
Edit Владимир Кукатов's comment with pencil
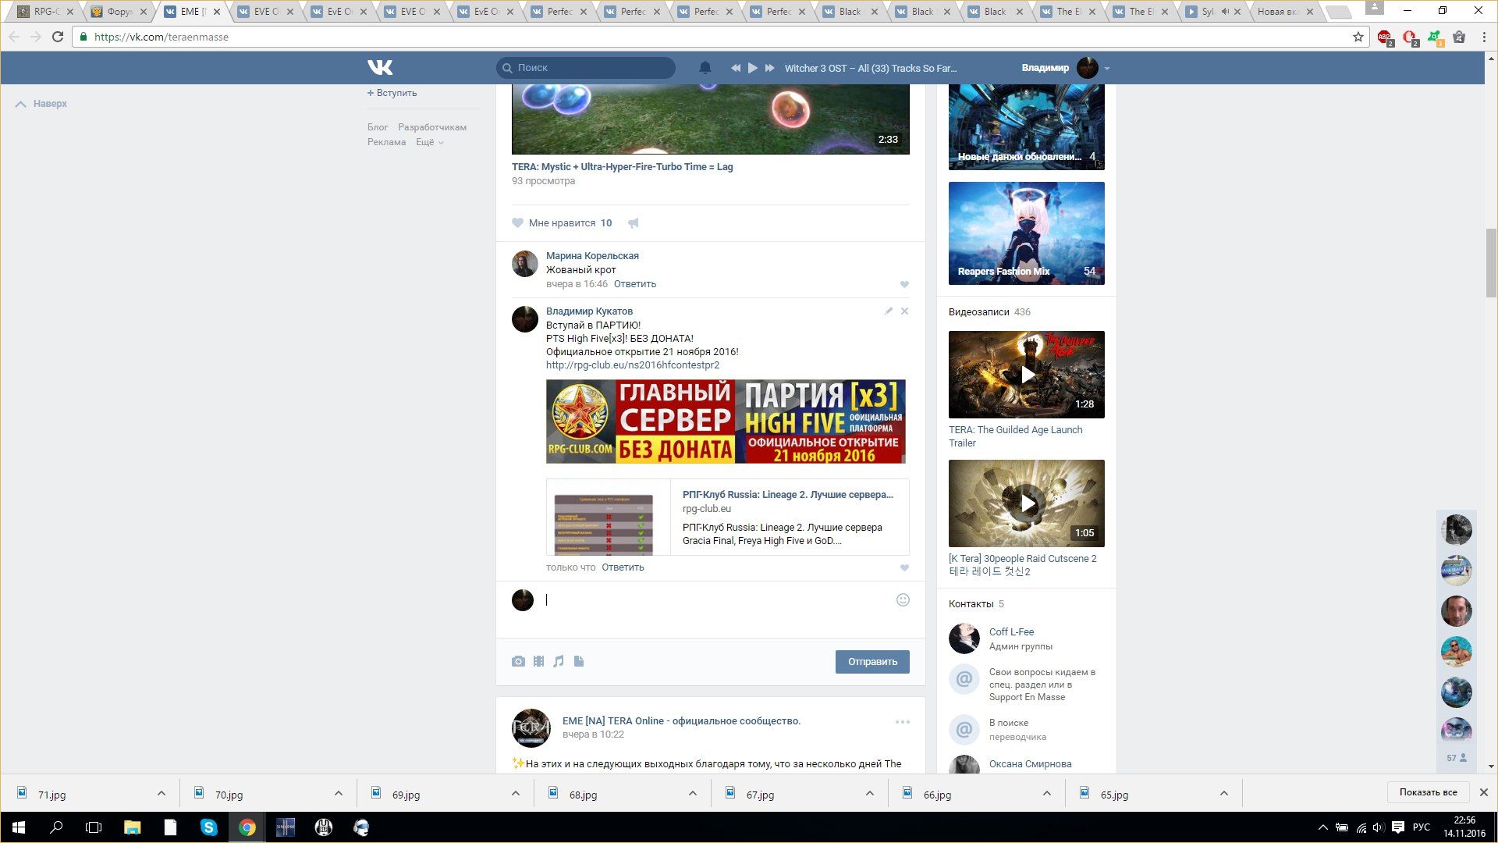point(888,311)
